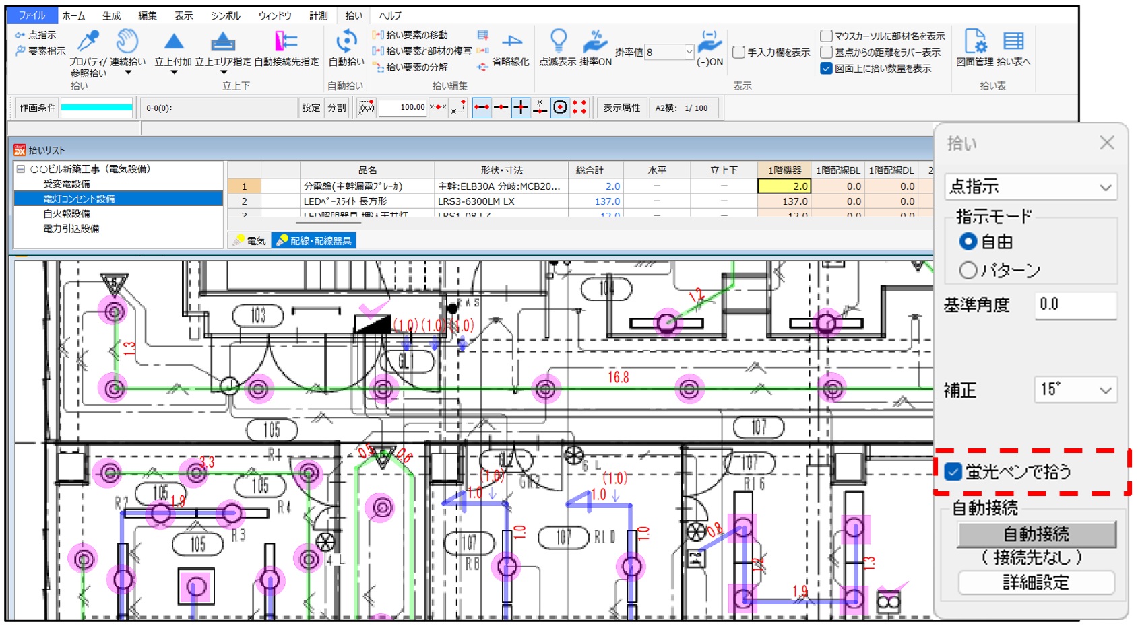1138x626 pixels.
Task: Click the 拾い表へ table icon
Action: click(1013, 42)
